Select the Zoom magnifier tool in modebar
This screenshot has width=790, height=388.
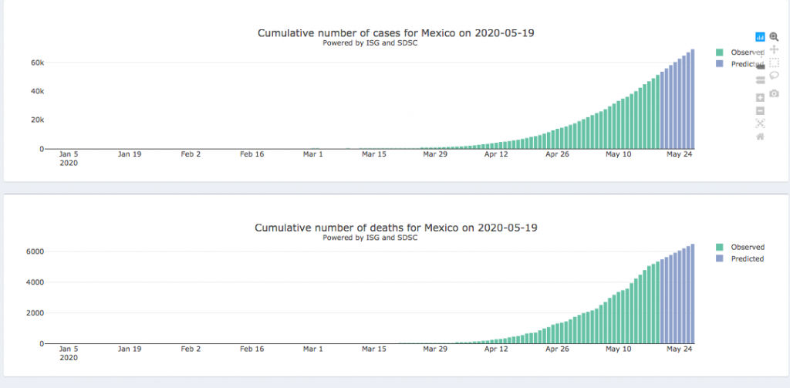(x=774, y=36)
